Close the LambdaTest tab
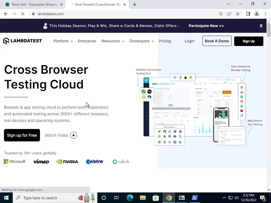Image resolution: width=271 pixels, height=203 pixels. click(125, 4)
